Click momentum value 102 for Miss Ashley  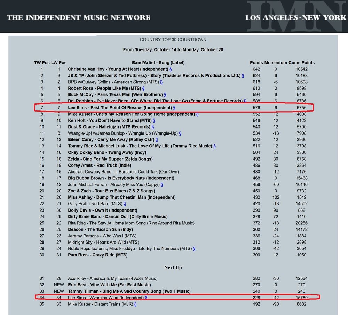[276, 198]
